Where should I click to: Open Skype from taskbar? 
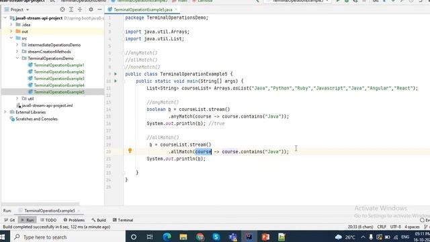tap(216, 237)
